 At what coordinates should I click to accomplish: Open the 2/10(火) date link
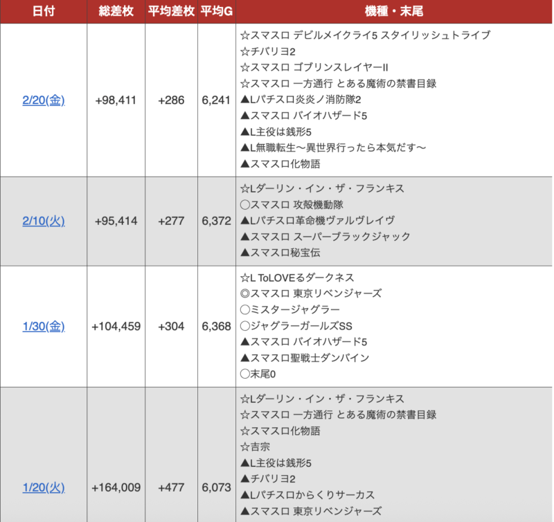[44, 221]
